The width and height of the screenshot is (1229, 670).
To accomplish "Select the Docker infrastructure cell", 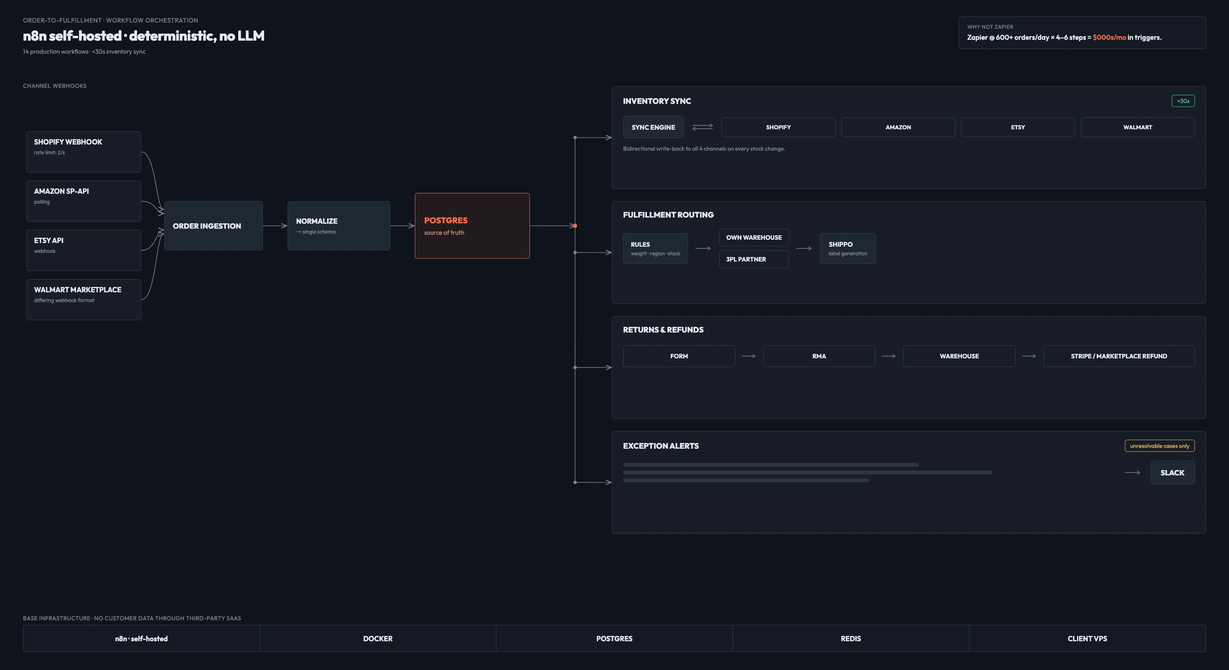I will coord(378,638).
